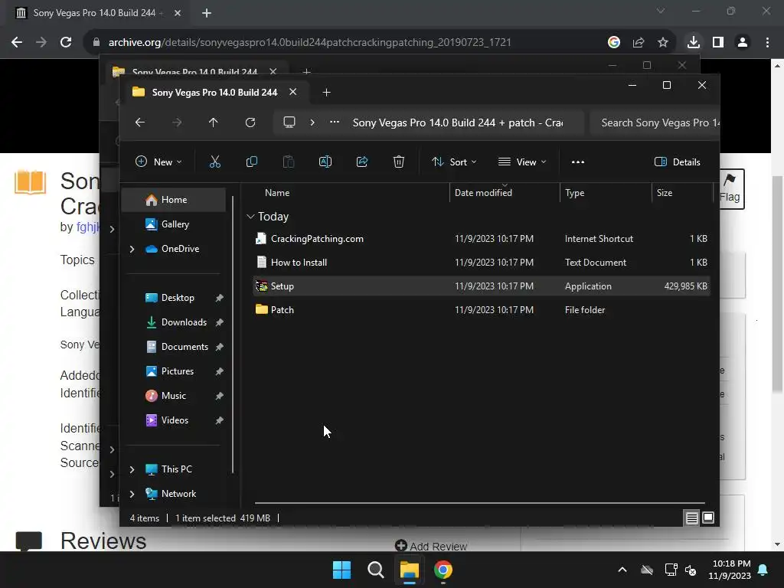Click the Rename icon in Explorer toolbar

click(325, 162)
